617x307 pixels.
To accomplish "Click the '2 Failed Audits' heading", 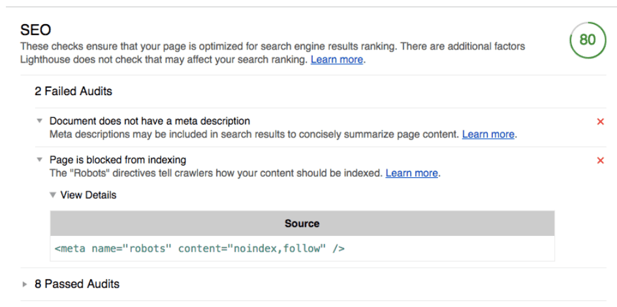I will point(73,91).
